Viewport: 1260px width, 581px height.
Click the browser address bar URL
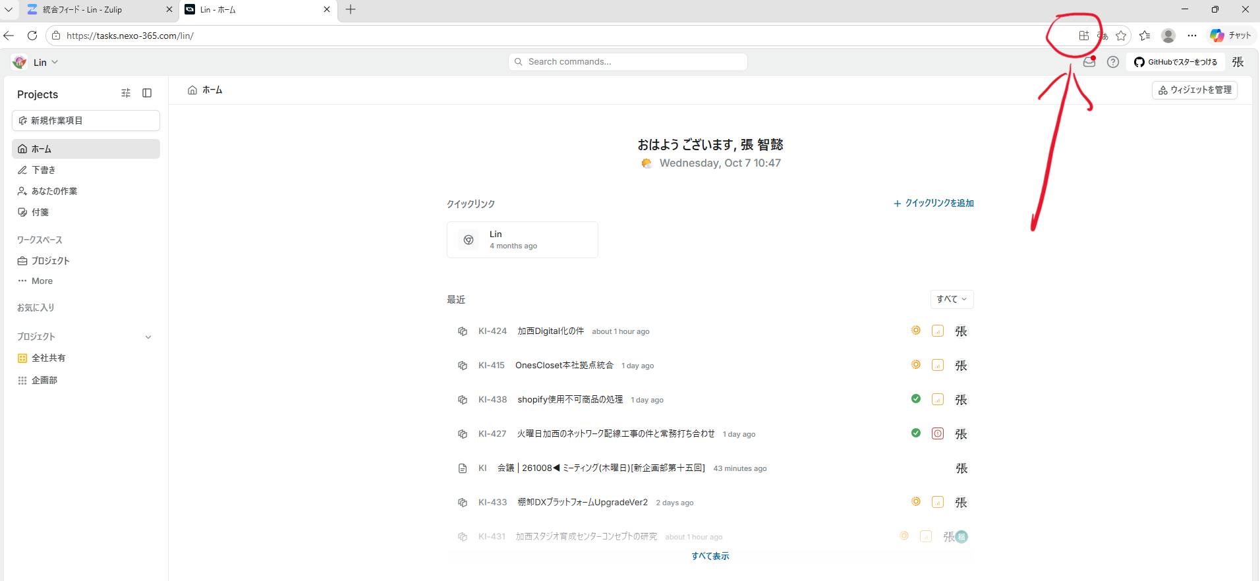(130, 36)
